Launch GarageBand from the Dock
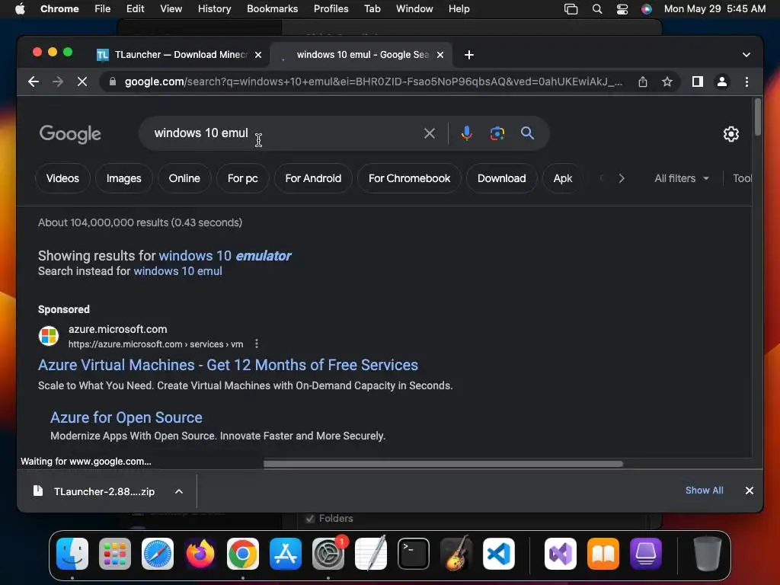The image size is (780, 585). tap(456, 554)
